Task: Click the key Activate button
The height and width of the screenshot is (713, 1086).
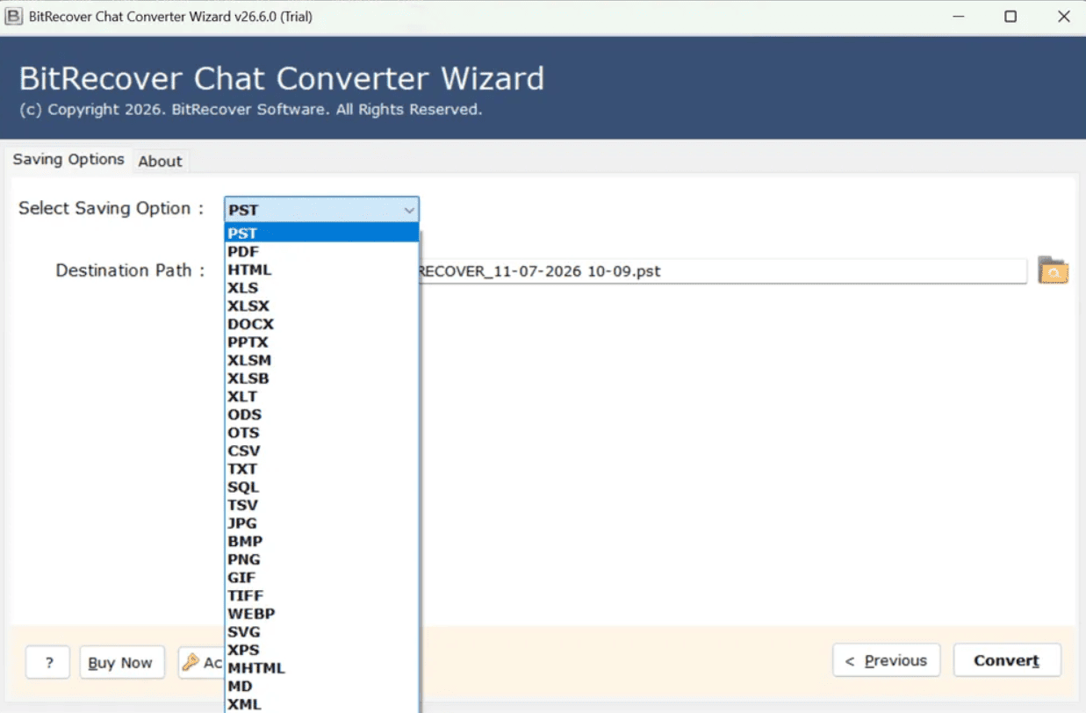Action: pos(201,662)
